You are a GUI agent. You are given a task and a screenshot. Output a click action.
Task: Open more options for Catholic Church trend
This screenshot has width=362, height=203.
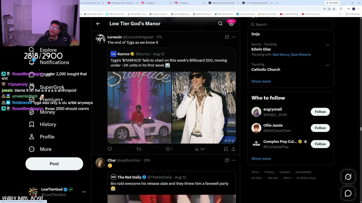(327, 65)
